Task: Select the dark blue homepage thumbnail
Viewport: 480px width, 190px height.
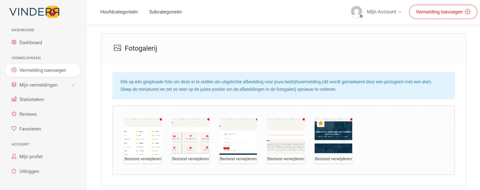Action: [x=333, y=136]
